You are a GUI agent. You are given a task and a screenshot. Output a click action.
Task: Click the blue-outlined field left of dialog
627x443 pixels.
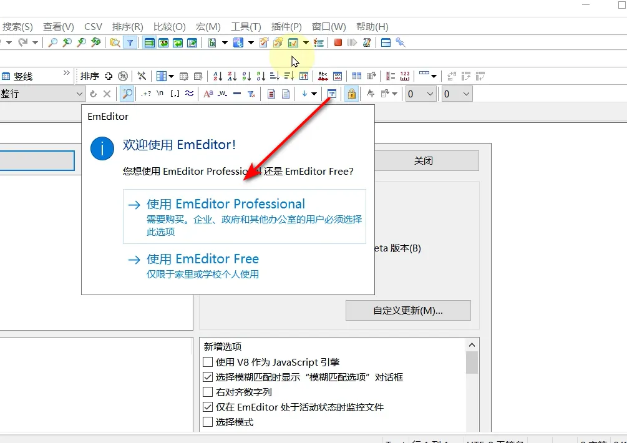[37, 161]
